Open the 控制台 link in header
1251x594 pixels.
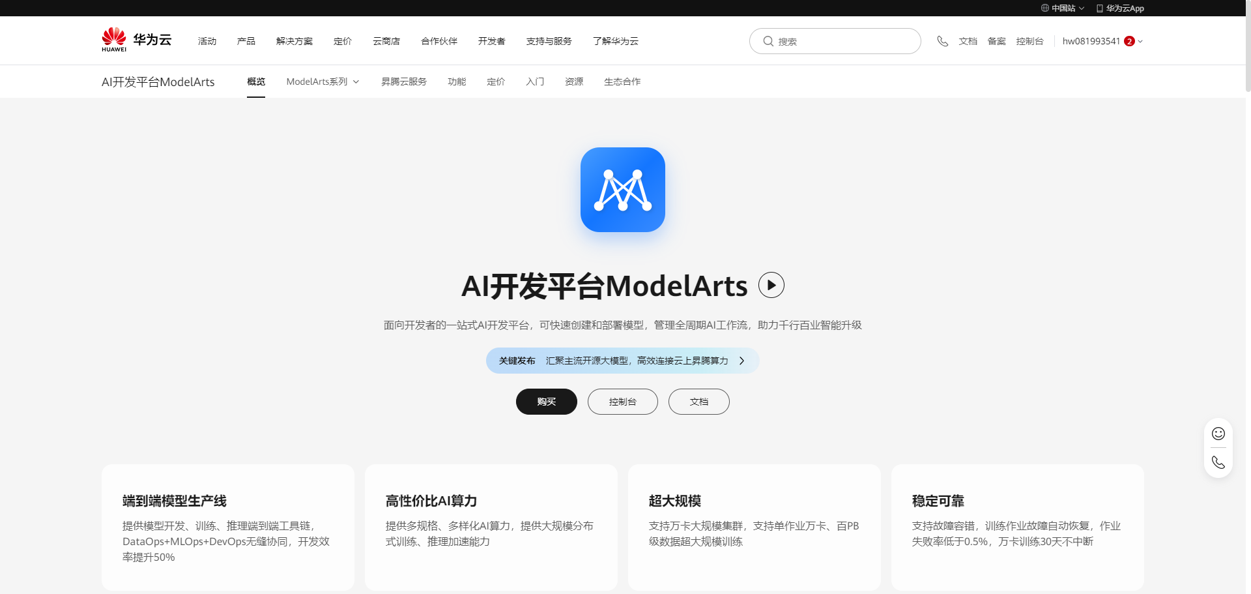[1030, 41]
